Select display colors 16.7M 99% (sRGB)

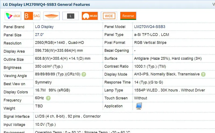(x=52, y=90)
